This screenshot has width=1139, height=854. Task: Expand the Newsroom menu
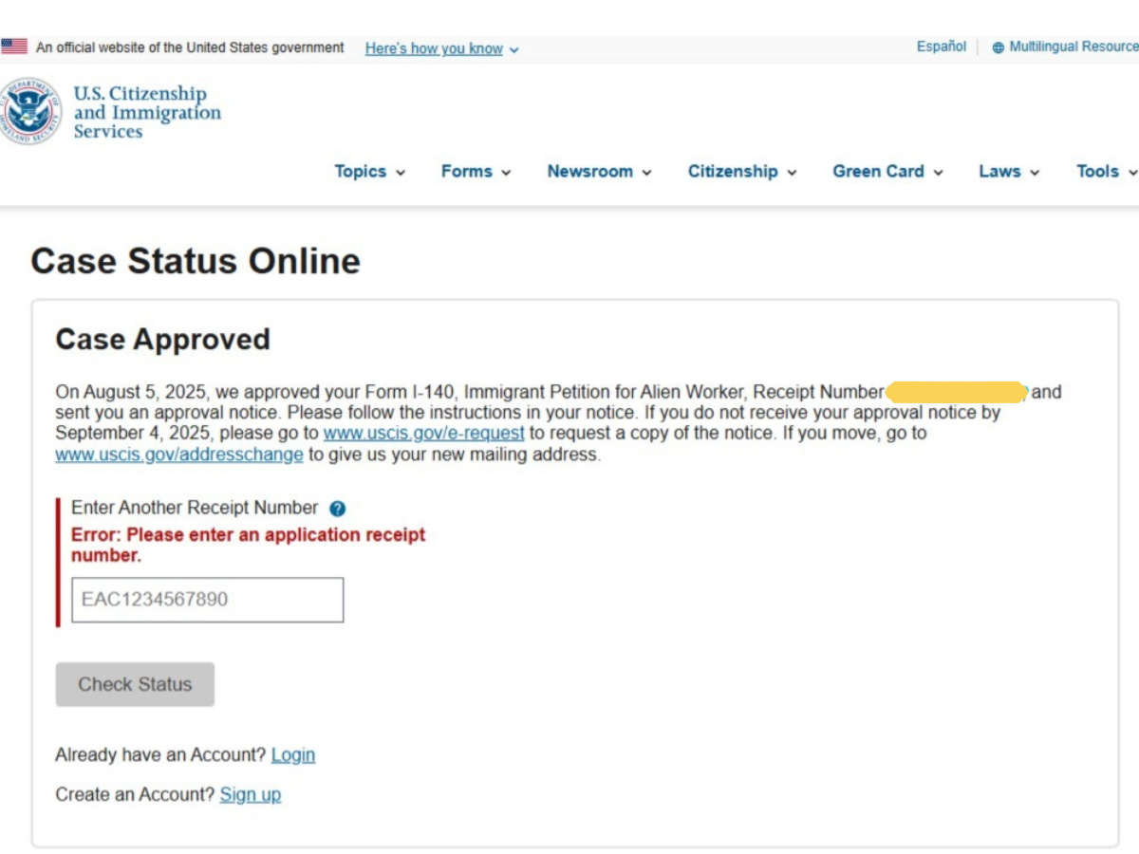click(x=599, y=172)
